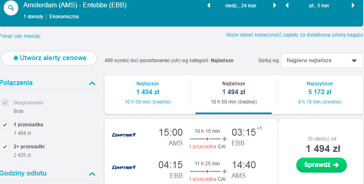
Task: Click return 1 przesiadka CAI label
Action: pyautogui.click(x=207, y=179)
